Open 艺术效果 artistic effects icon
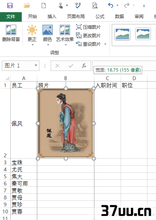156x220 pixels. 65,30
